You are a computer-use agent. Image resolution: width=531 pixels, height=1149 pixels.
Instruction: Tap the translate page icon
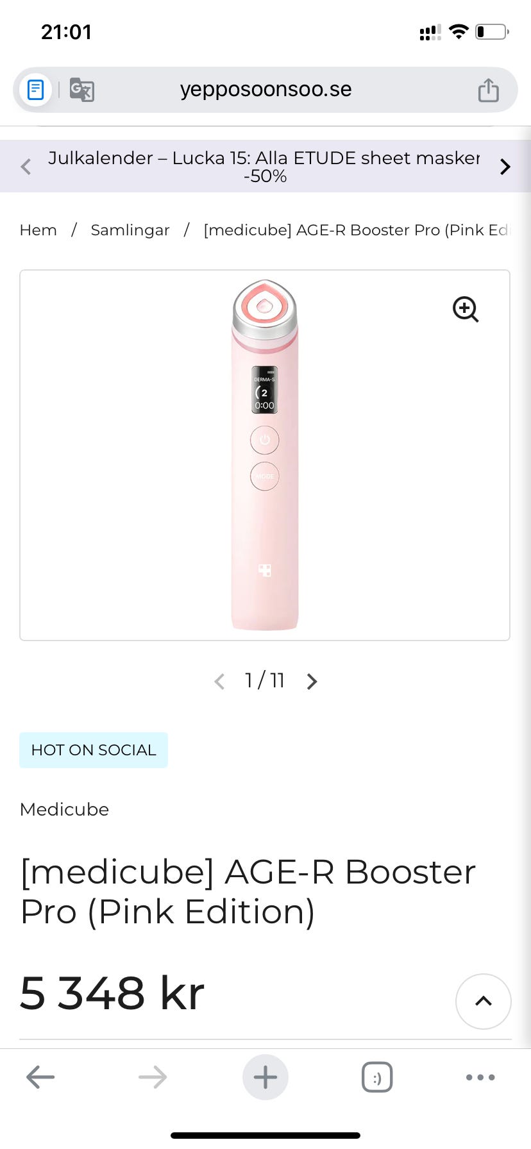click(x=81, y=90)
